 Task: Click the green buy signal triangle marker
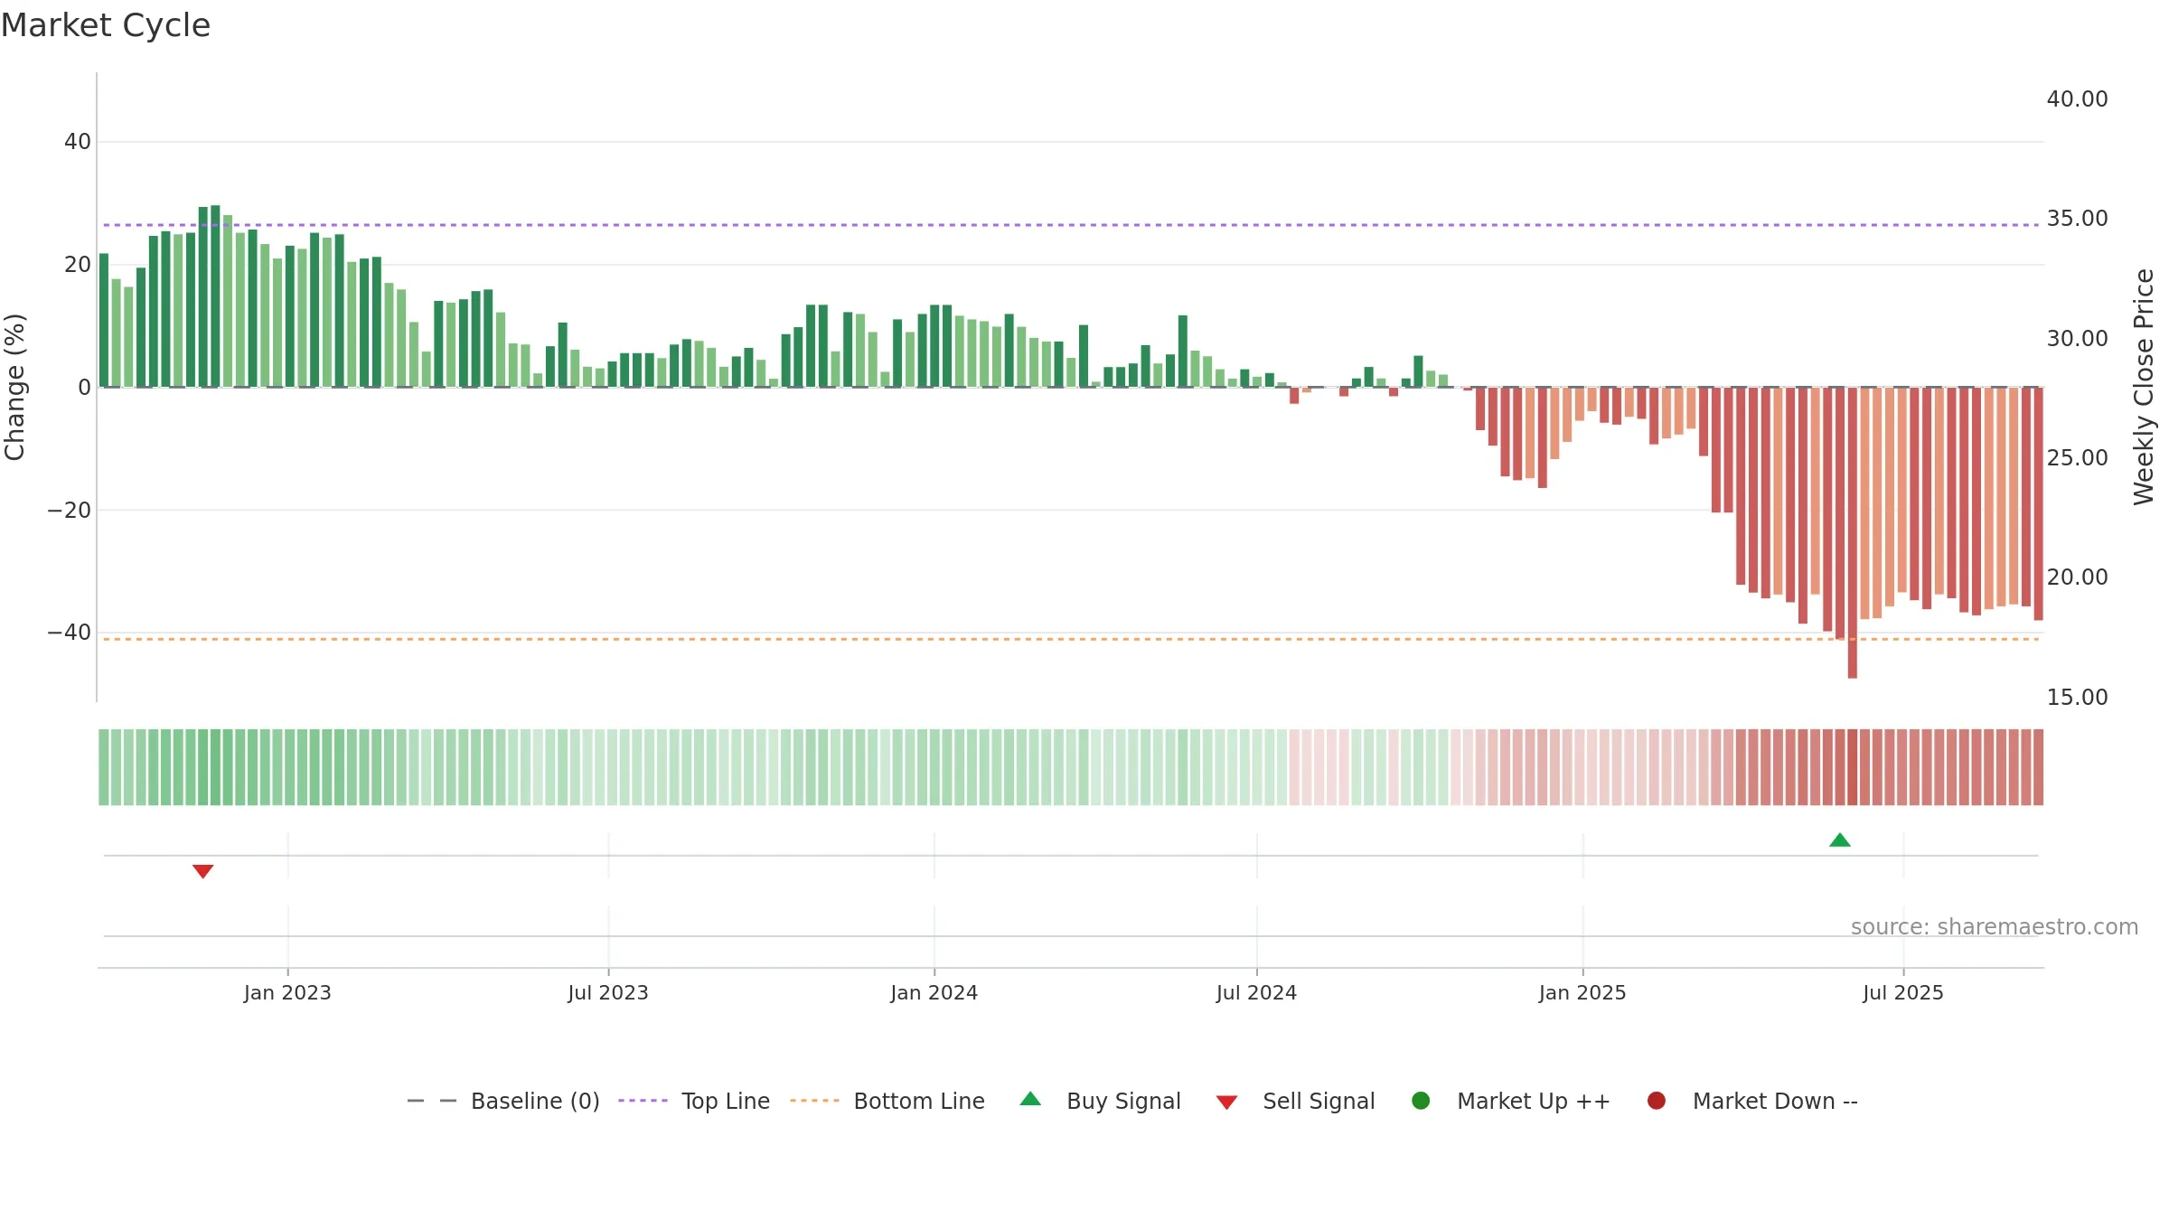pyautogui.click(x=1840, y=840)
